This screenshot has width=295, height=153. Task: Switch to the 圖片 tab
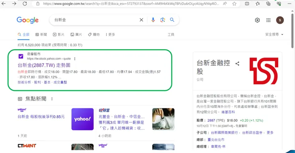click(76, 35)
